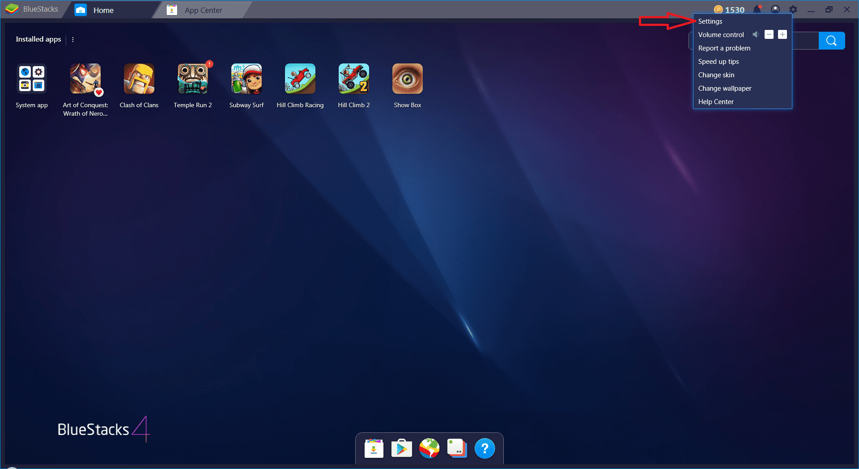Open notifications bell in title bar
The image size is (859, 469).
757,9
